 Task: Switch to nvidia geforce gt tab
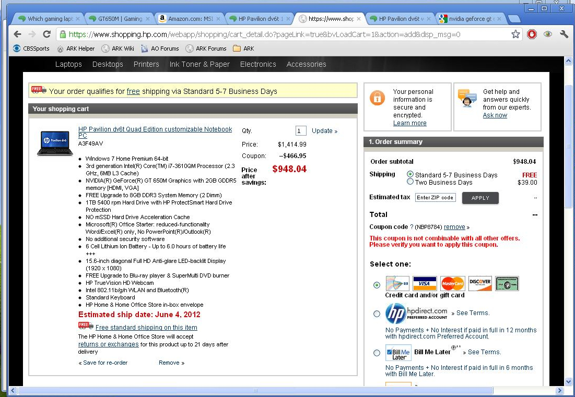[471, 19]
